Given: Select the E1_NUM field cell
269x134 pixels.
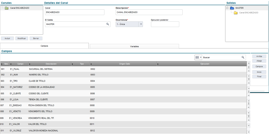Looking at the screenshot, I should 14,75.
